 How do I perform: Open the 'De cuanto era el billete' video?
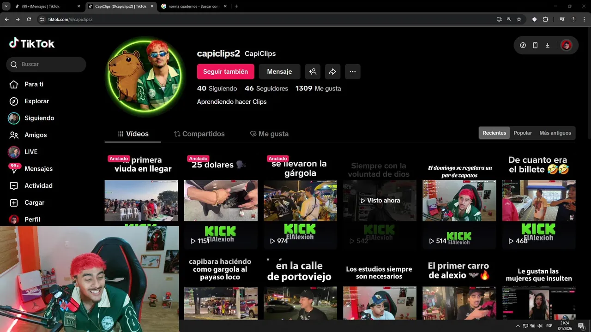539,201
